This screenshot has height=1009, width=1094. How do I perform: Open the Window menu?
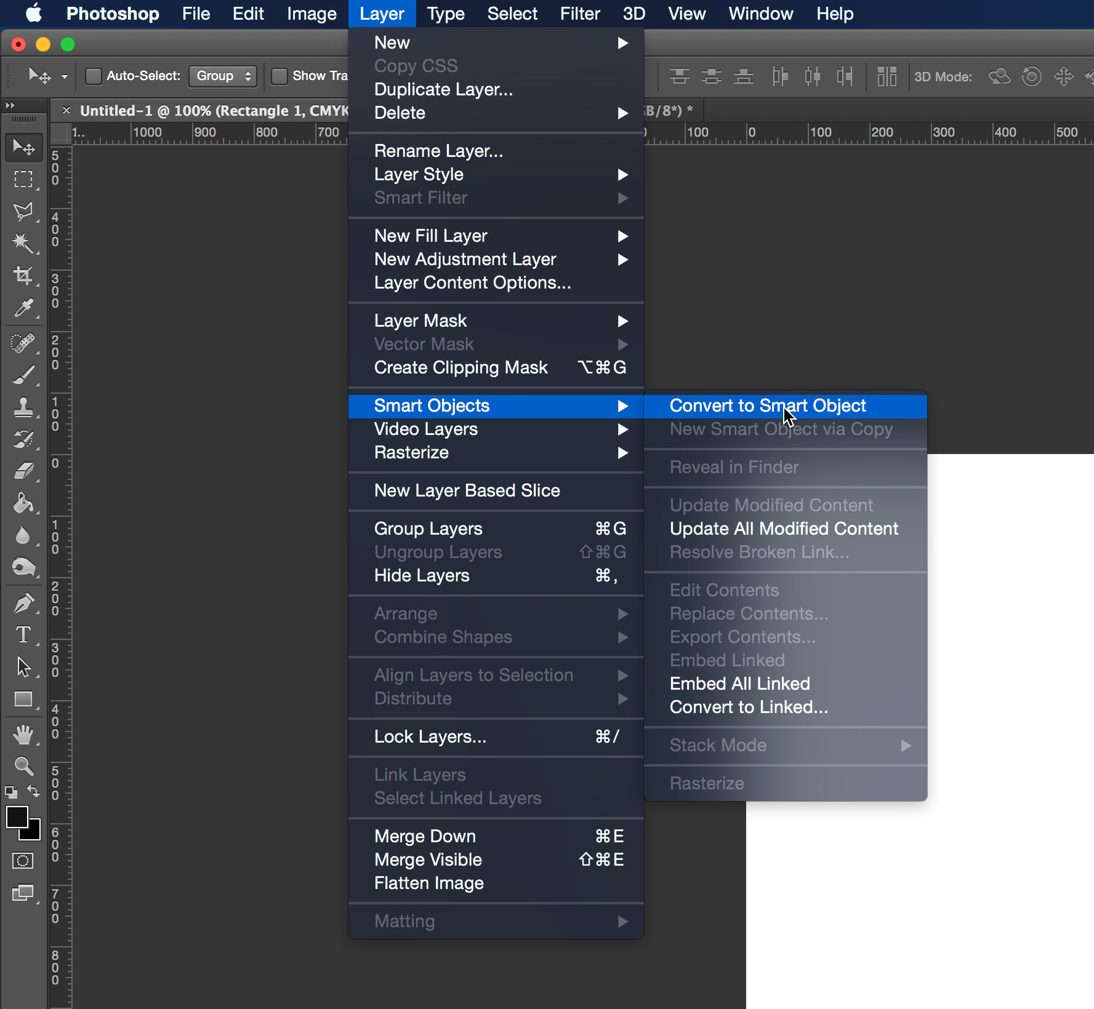click(760, 14)
